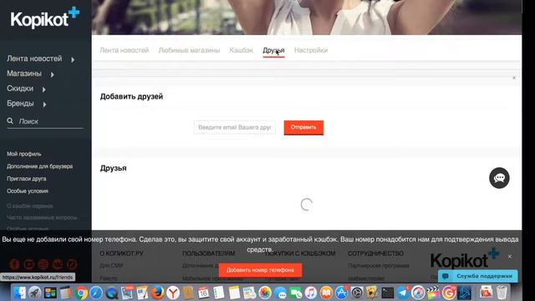The width and height of the screenshot is (535, 301).
Task: Open Mail app in the dock
Action: 127,293
